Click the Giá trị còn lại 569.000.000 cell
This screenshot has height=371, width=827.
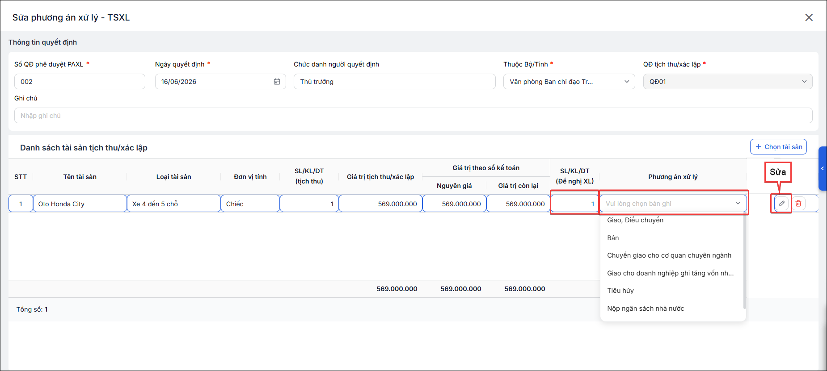pyautogui.click(x=518, y=204)
